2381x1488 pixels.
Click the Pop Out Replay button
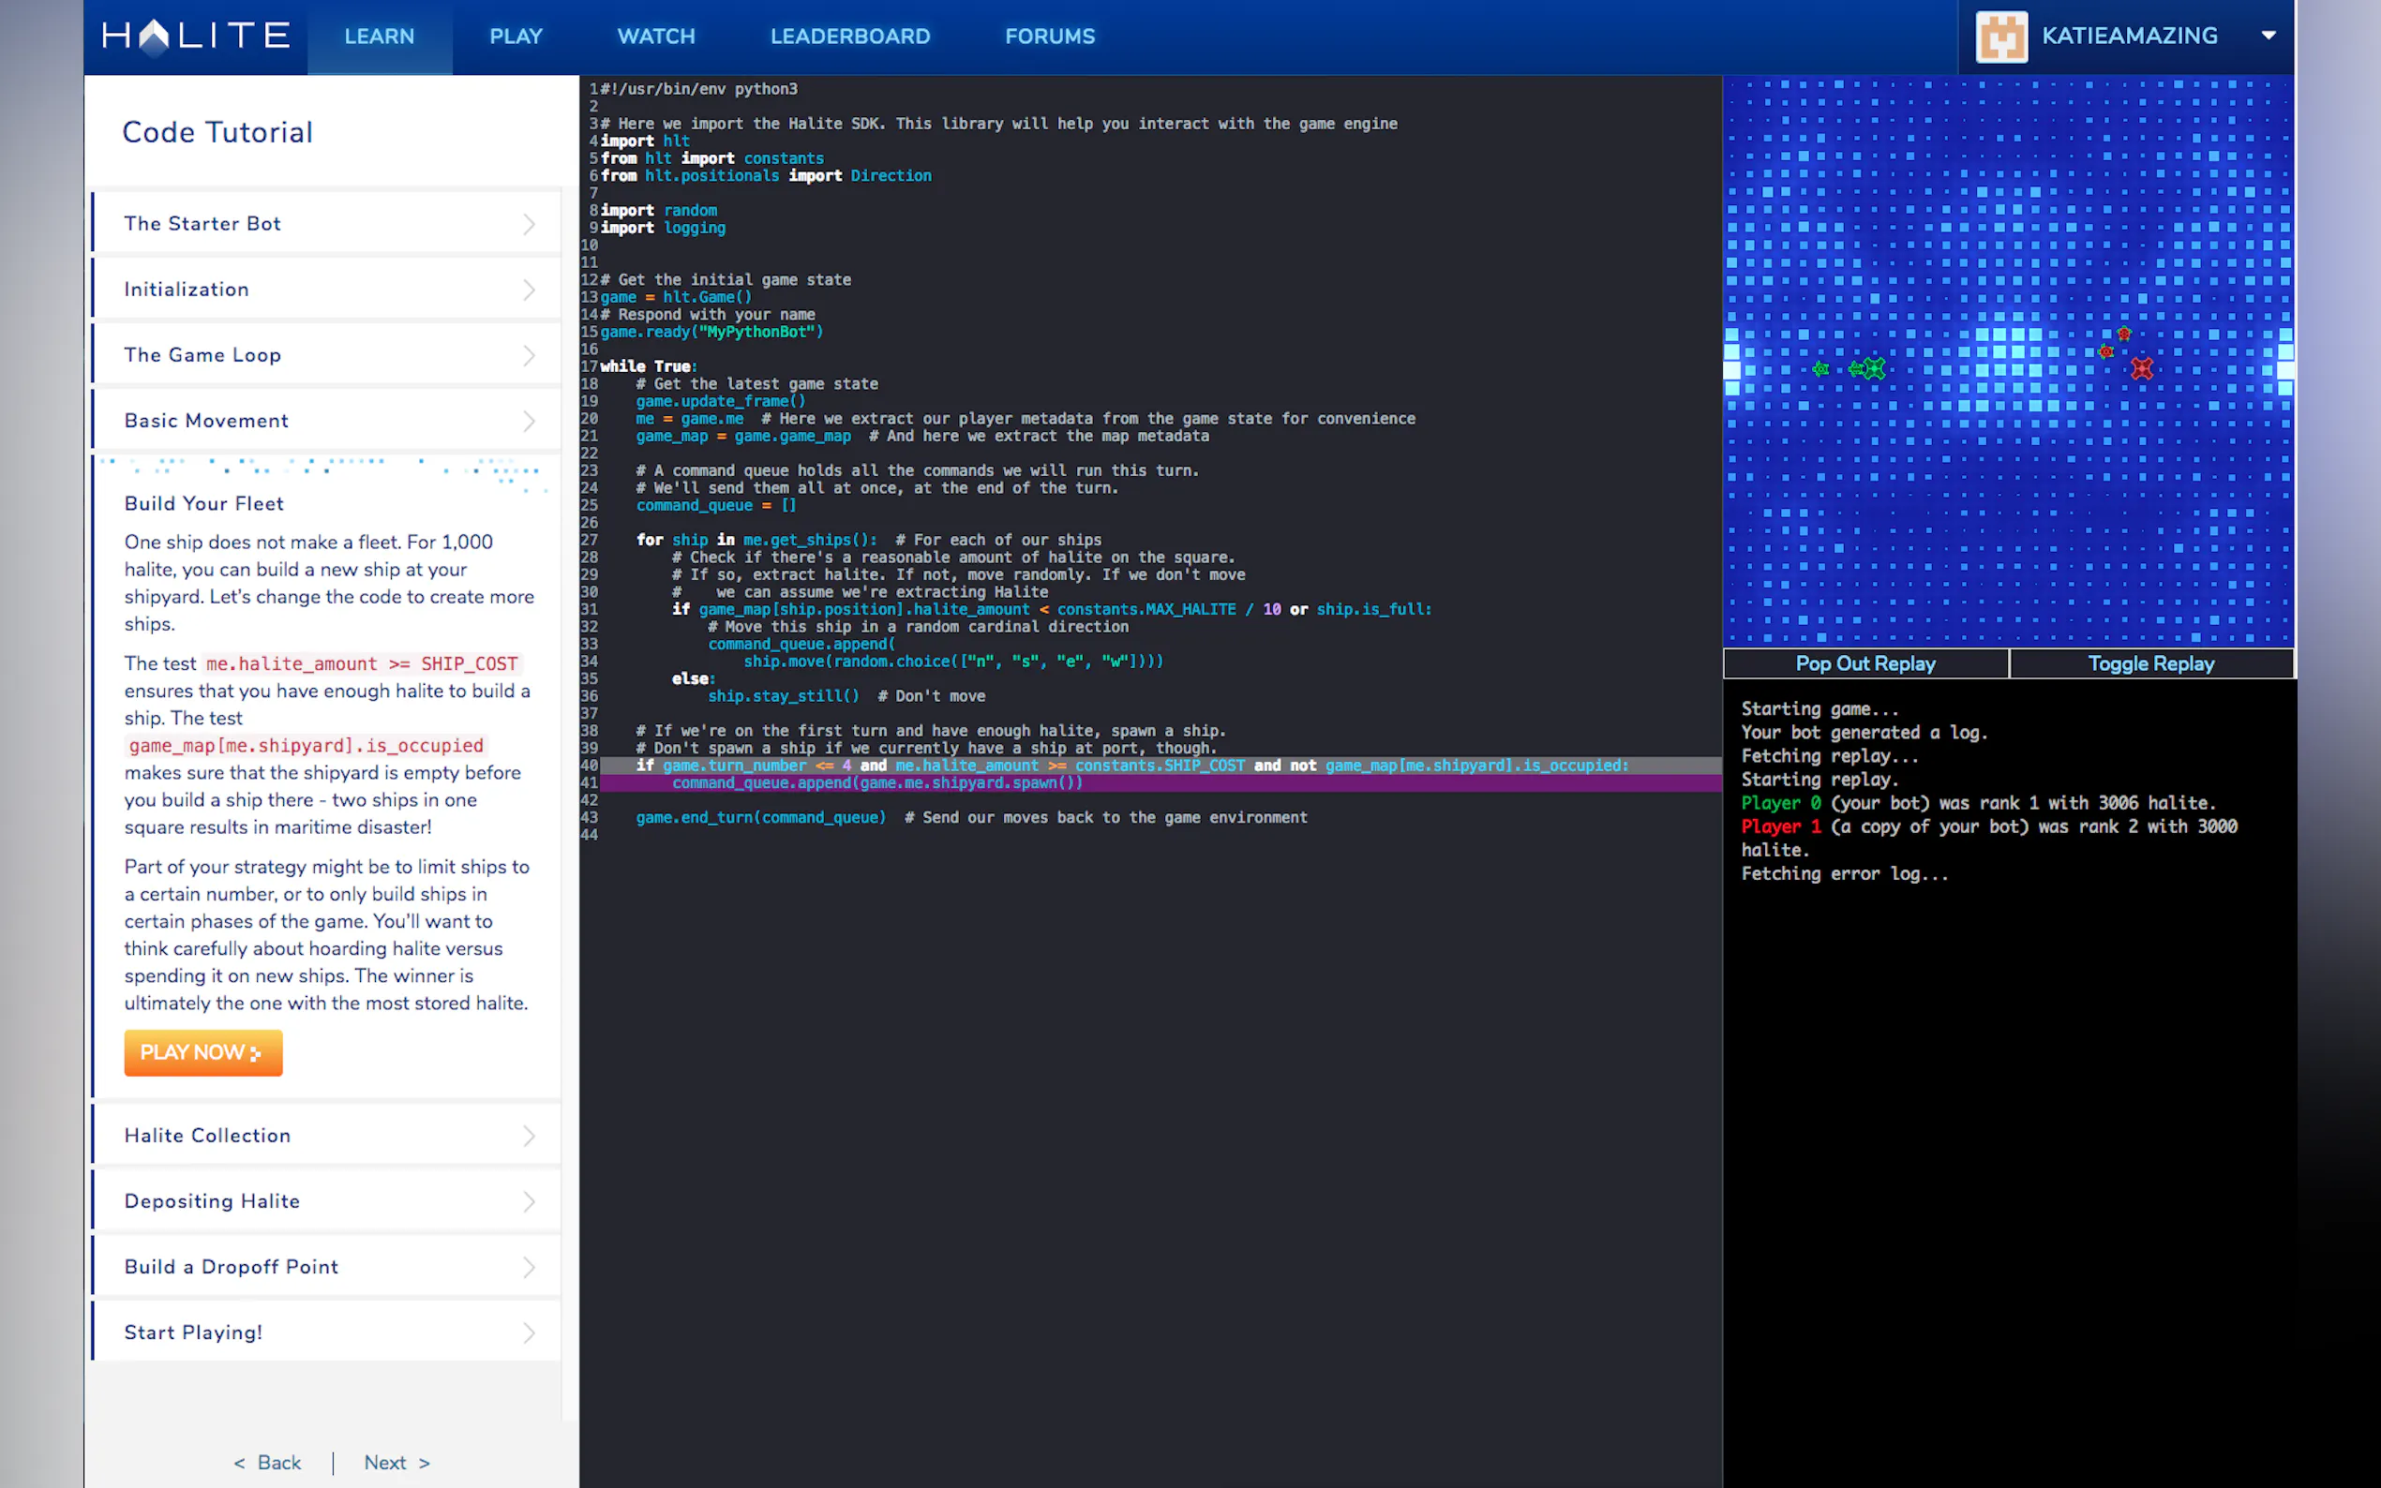click(1865, 663)
